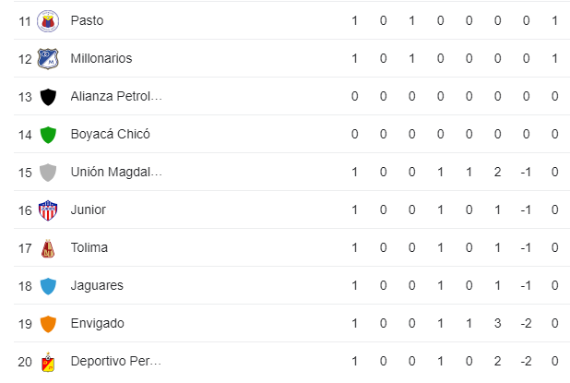Click the blue Jaguares shield icon
The width and height of the screenshot is (570, 383).
(x=48, y=286)
